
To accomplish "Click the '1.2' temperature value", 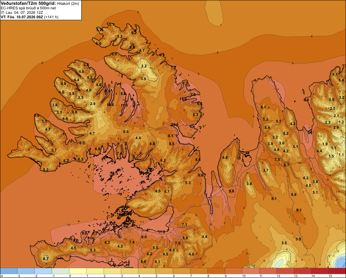I will pos(342,122).
